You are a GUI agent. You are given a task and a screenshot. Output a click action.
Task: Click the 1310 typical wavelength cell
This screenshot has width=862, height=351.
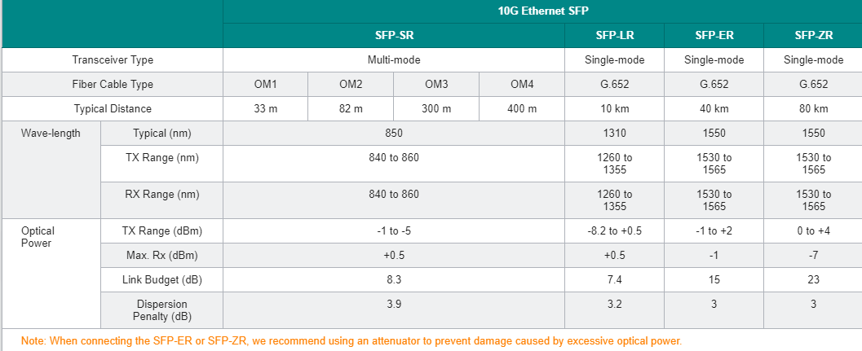click(x=615, y=134)
